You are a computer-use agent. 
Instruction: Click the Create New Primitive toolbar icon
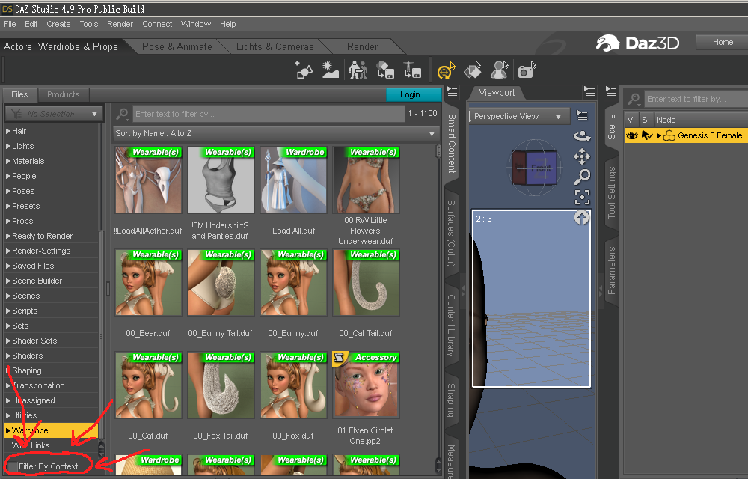[304, 70]
